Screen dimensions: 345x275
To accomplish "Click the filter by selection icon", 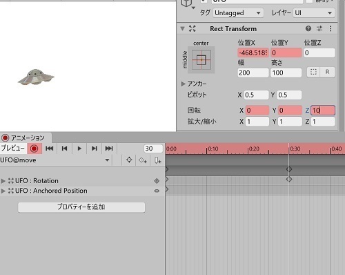I will point(129,160).
